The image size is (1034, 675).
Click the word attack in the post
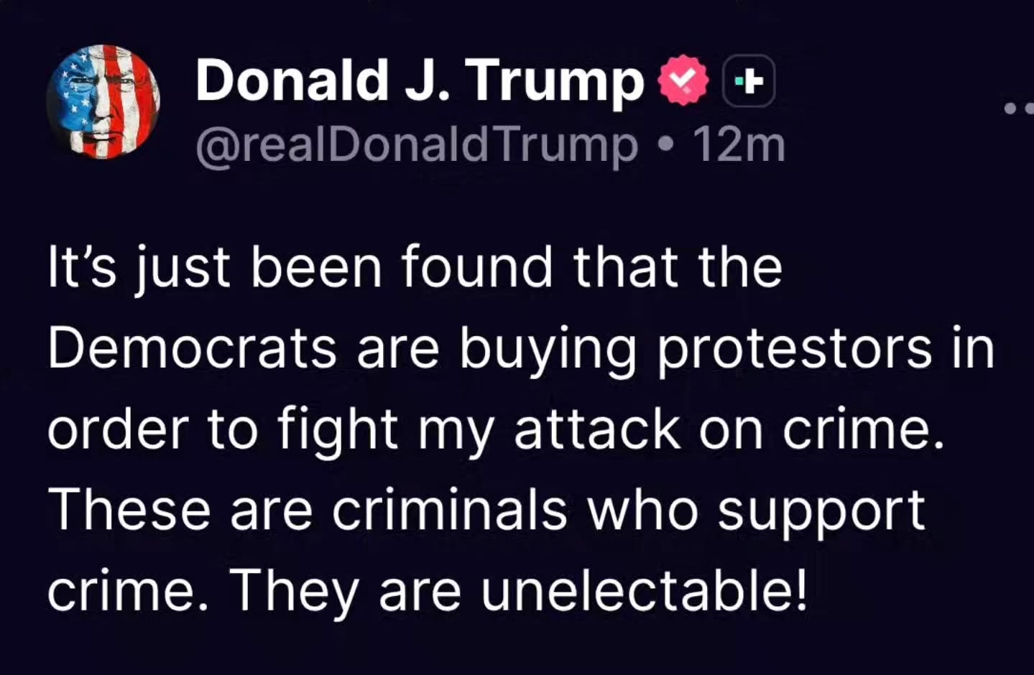596,429
